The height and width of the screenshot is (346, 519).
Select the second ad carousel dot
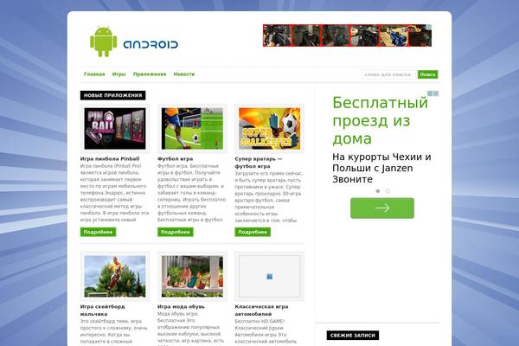point(388,191)
